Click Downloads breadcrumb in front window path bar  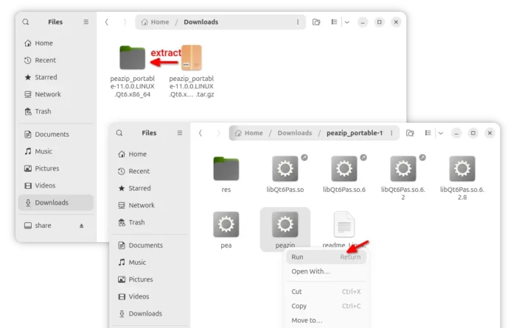294,133
